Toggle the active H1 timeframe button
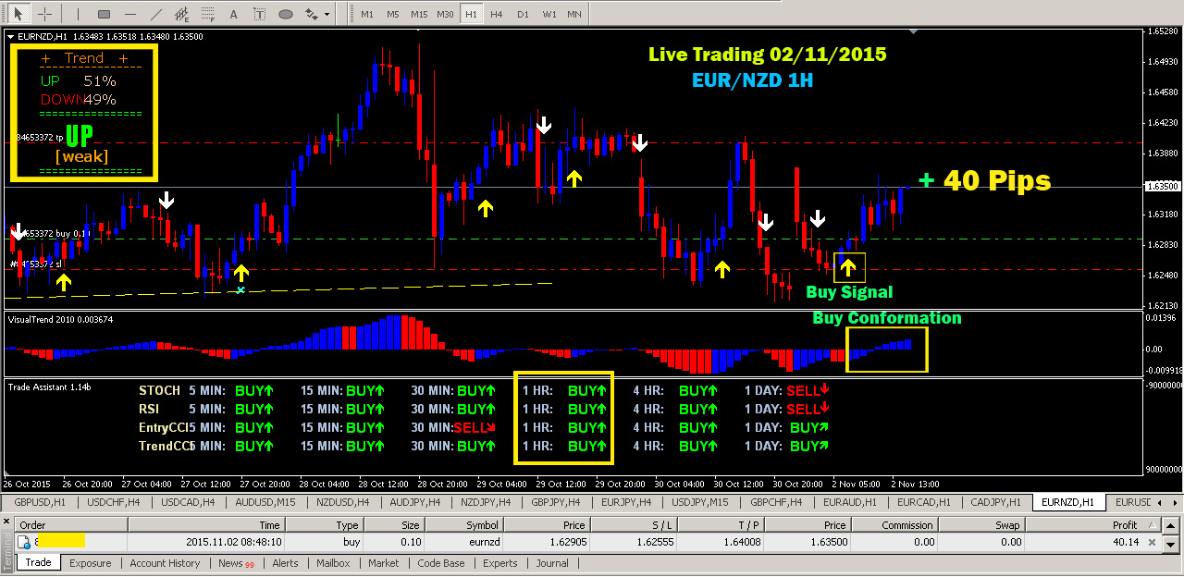 [x=472, y=14]
